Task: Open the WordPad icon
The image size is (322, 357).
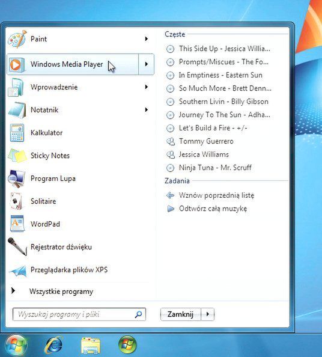Action: (17, 224)
